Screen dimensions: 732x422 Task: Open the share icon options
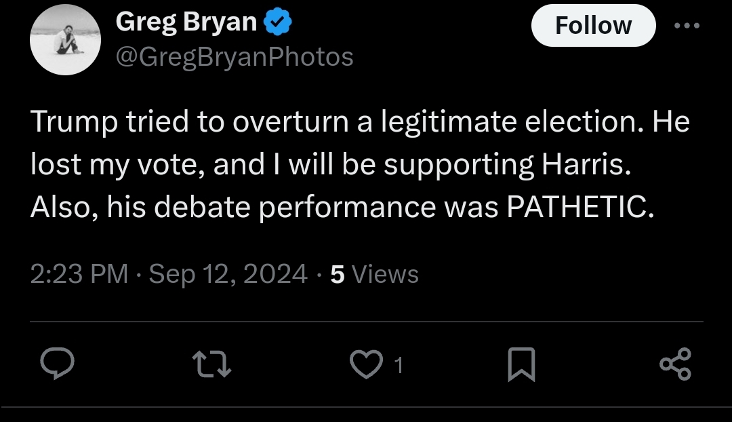(675, 364)
